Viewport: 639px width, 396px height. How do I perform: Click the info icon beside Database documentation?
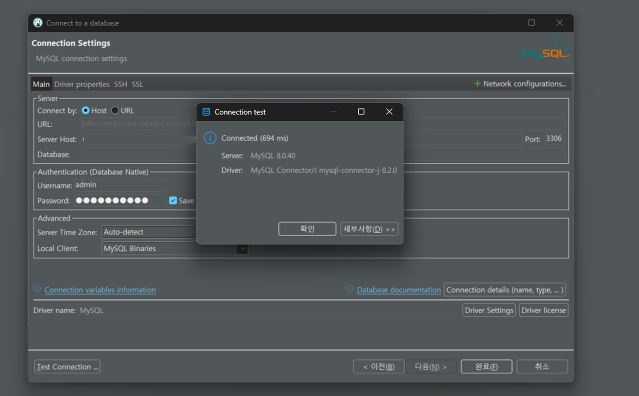click(350, 289)
